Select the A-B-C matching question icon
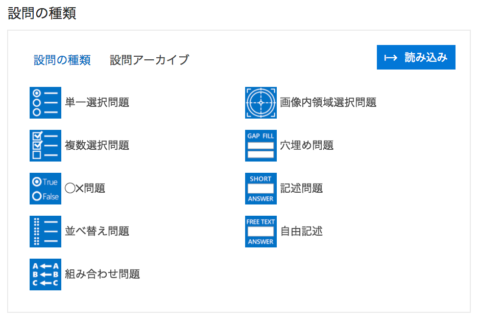 pyautogui.click(x=45, y=275)
